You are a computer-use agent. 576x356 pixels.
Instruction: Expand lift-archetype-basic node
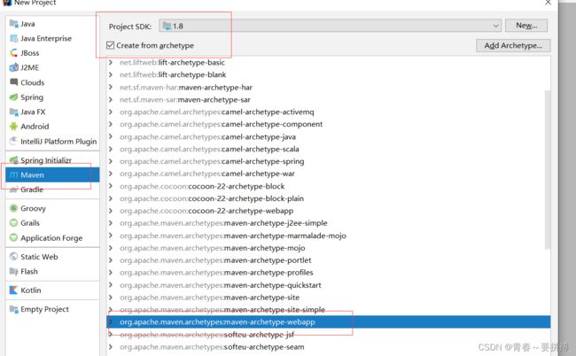click(x=111, y=62)
